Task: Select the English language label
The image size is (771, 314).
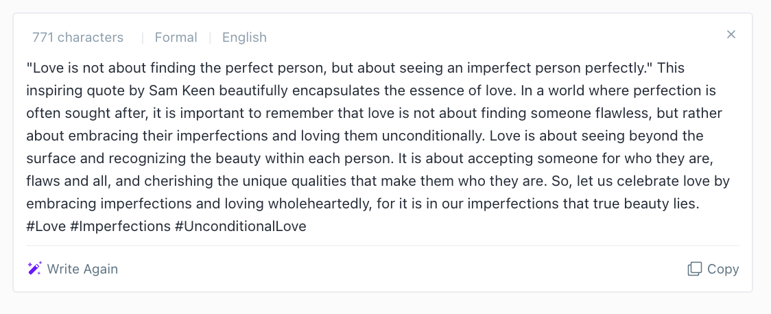Action: (x=244, y=37)
